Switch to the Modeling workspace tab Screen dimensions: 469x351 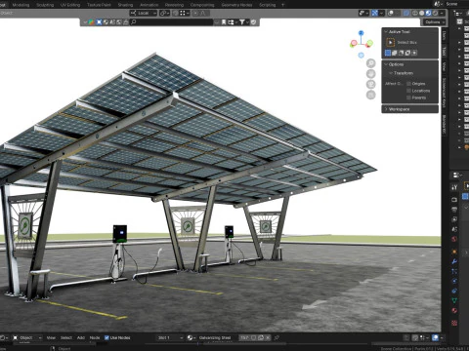pyautogui.click(x=21, y=5)
